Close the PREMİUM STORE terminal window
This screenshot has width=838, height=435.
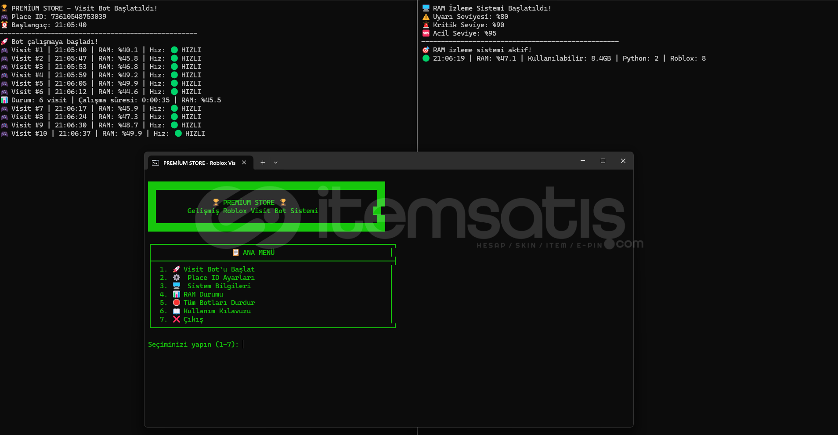tap(623, 161)
